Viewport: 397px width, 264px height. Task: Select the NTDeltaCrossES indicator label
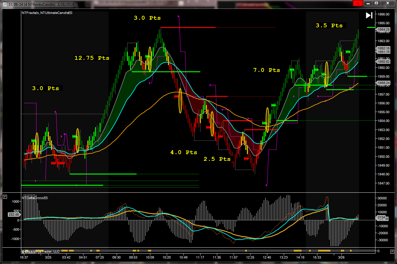coord(35,198)
